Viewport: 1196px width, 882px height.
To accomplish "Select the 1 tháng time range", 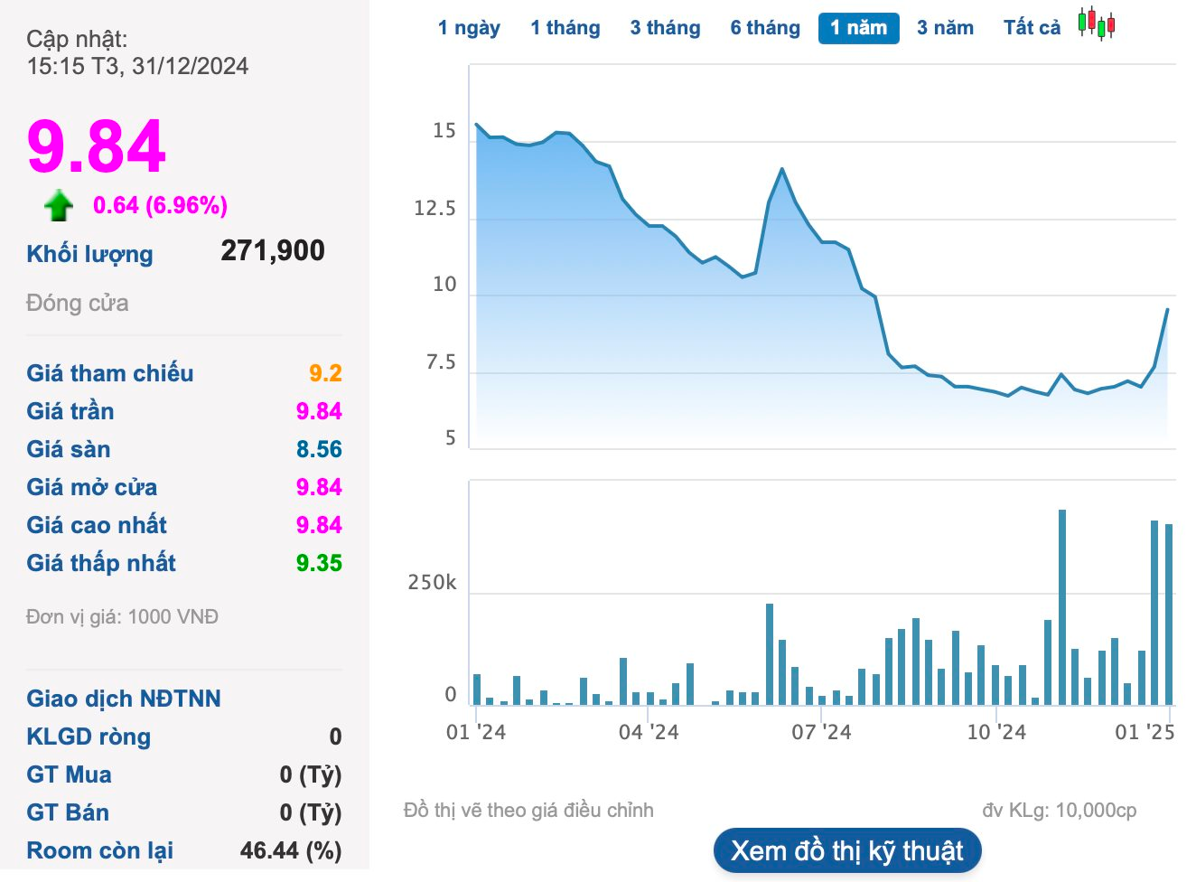I will click(x=565, y=28).
